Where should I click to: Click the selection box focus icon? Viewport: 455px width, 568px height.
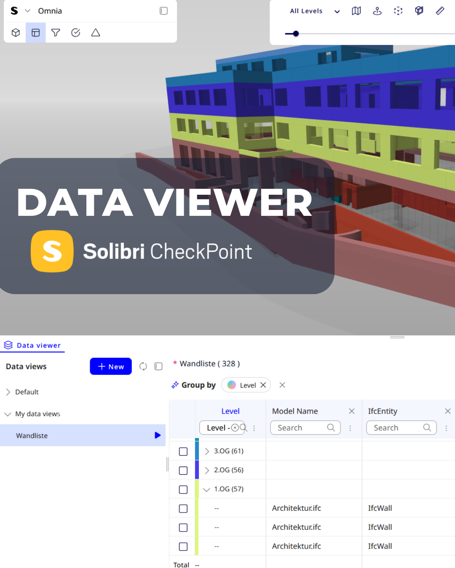[398, 11]
